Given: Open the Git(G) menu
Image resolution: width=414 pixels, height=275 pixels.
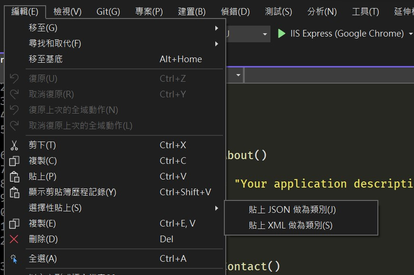Looking at the screenshot, I should click(108, 11).
